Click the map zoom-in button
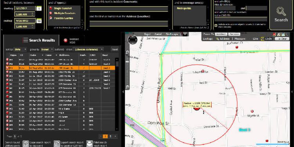Viewport: 294px width, 147px height. coord(127,53)
